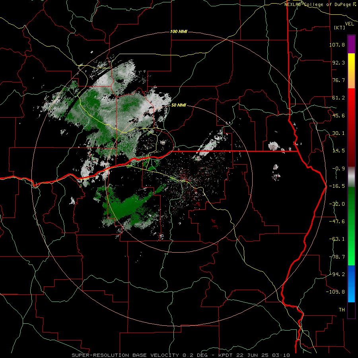Click the VEL legend title
The image size is (358, 358).
click(x=349, y=24)
